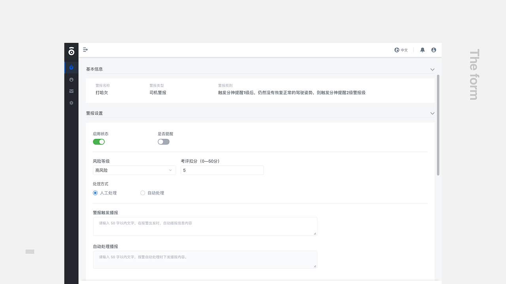Image resolution: width=506 pixels, height=284 pixels.
Task: Open the dashboard globe sidebar icon
Action: [x=72, y=67]
